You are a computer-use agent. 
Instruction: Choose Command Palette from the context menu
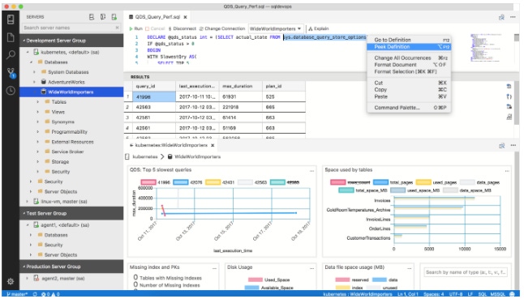409,108
